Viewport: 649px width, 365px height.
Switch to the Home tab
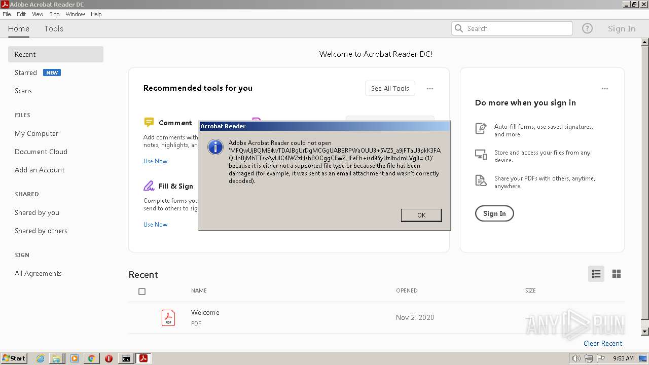click(19, 28)
